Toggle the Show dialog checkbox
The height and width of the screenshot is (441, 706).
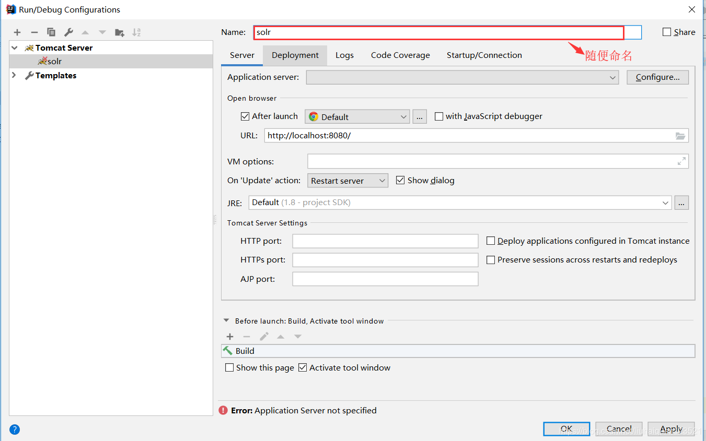pos(400,180)
